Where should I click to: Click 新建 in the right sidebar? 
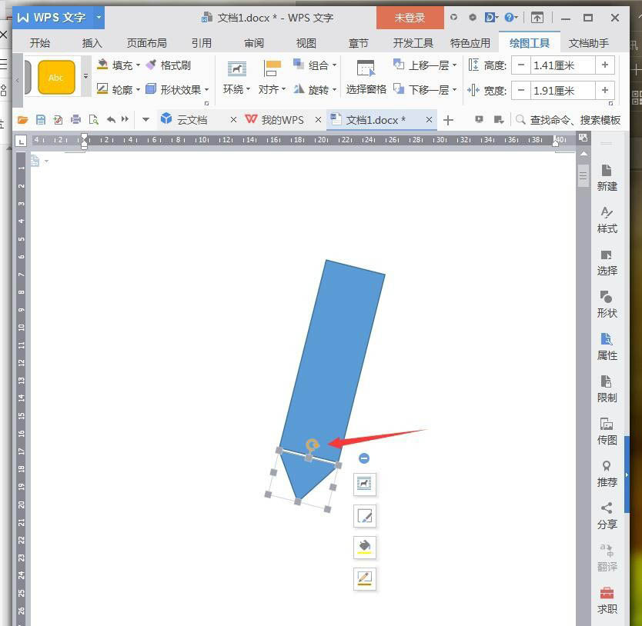click(x=607, y=178)
